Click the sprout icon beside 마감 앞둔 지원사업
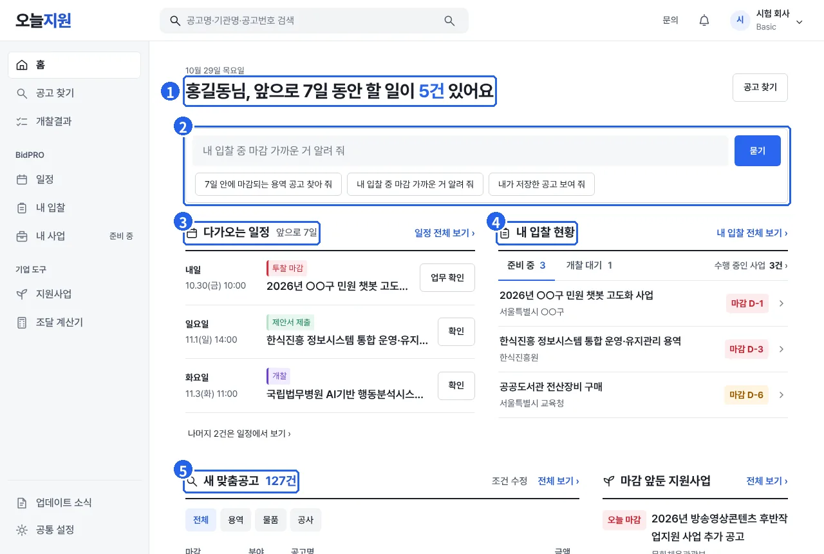 (608, 481)
